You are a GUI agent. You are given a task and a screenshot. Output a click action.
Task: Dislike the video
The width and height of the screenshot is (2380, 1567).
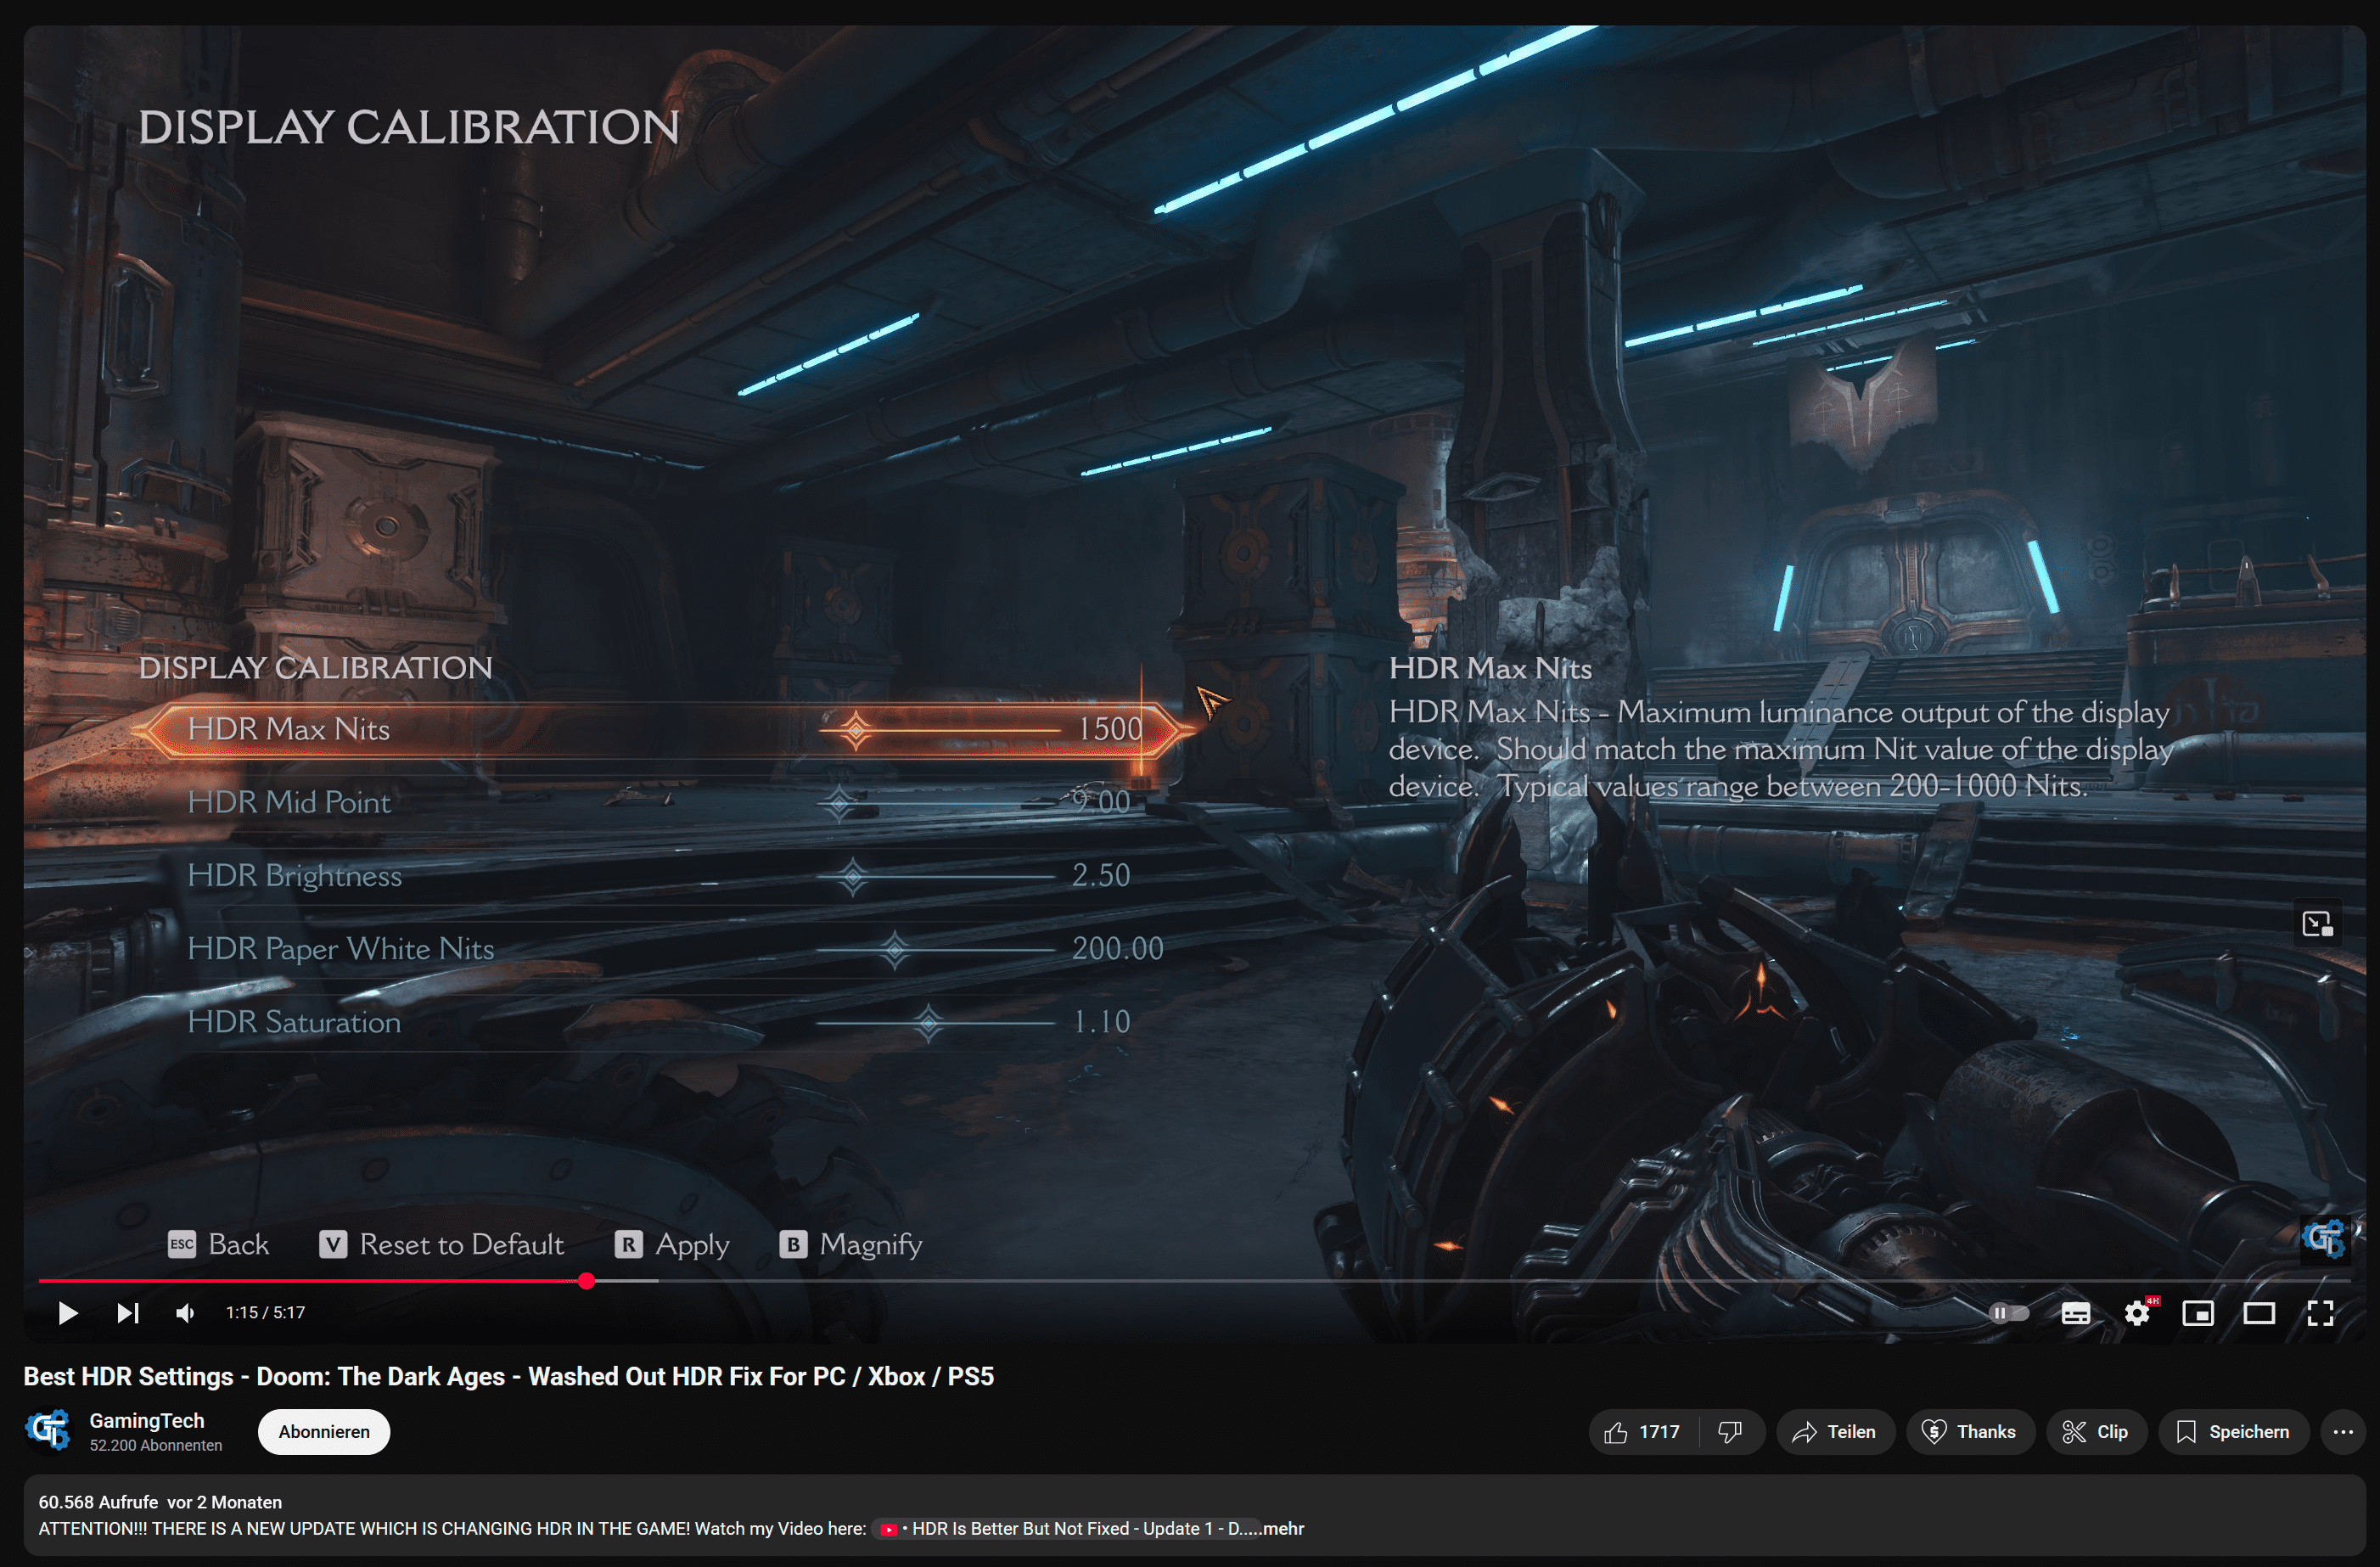[x=1730, y=1431]
